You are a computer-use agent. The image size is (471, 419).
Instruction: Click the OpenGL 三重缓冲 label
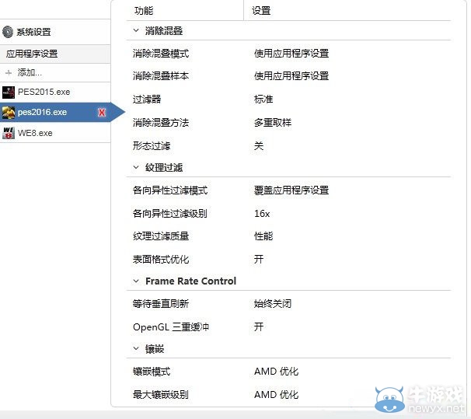click(171, 326)
